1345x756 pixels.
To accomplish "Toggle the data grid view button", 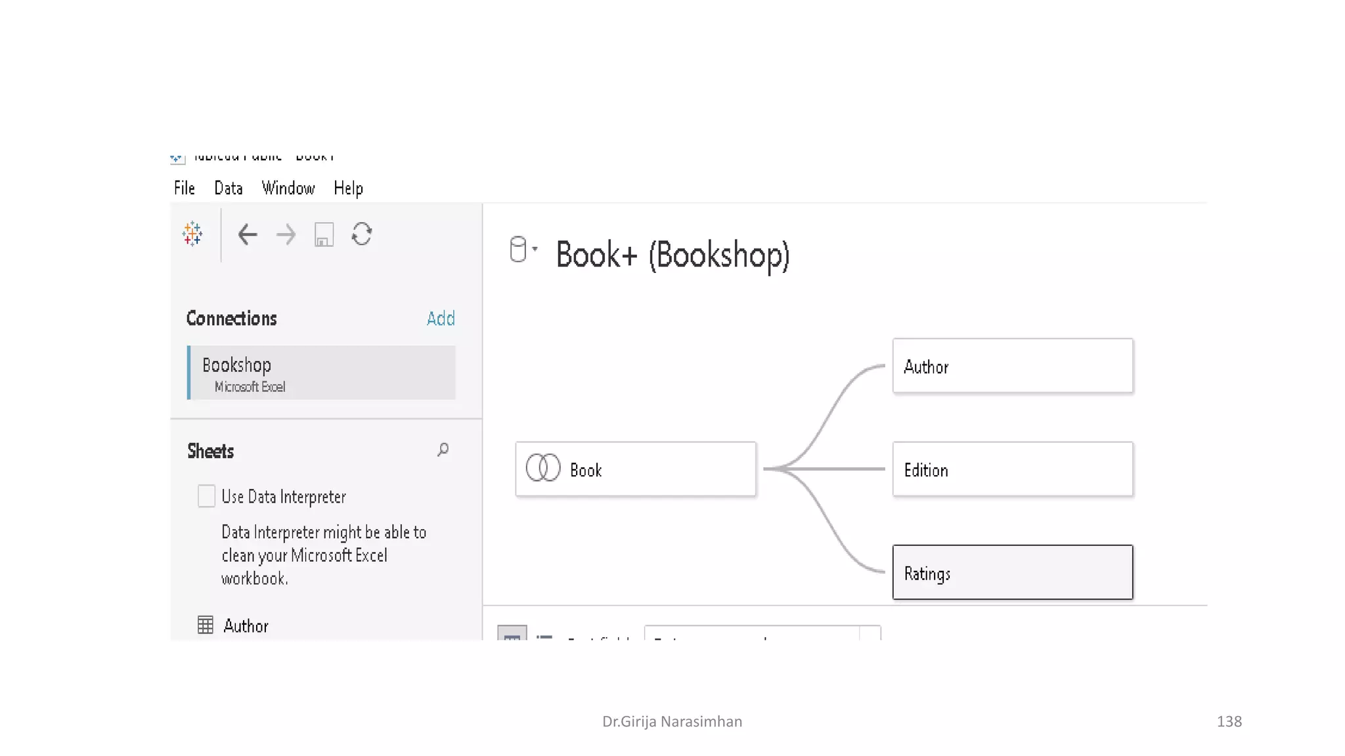I will pos(512,634).
